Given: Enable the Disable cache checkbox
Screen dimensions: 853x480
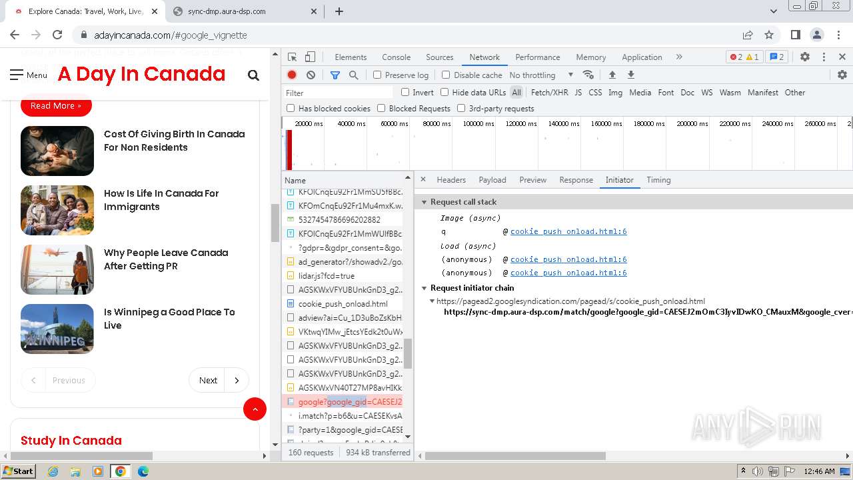Looking at the screenshot, I should click(x=446, y=75).
